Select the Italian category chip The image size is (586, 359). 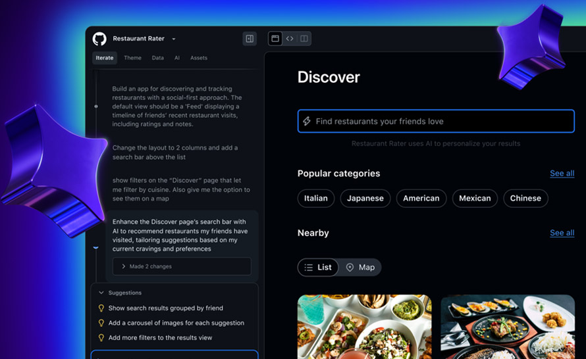pyautogui.click(x=316, y=198)
